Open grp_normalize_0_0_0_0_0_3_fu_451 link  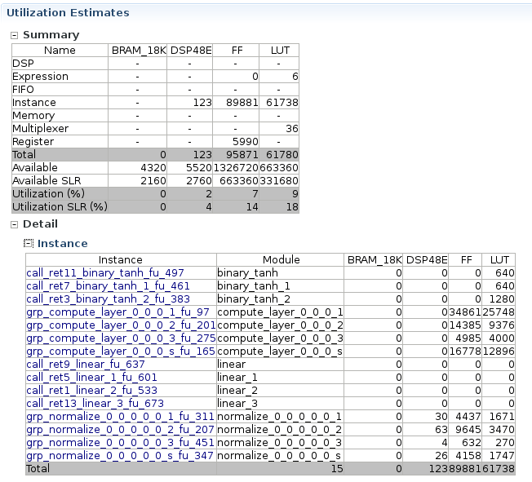[120, 443]
